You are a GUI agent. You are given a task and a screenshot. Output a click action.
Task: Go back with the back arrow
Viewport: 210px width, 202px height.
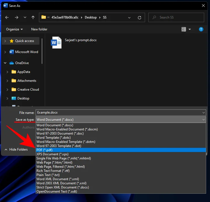pyautogui.click(x=7, y=17)
